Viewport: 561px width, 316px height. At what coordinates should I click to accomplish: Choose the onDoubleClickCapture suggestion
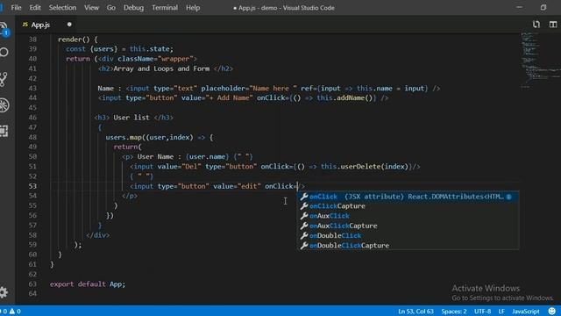[x=408, y=246]
